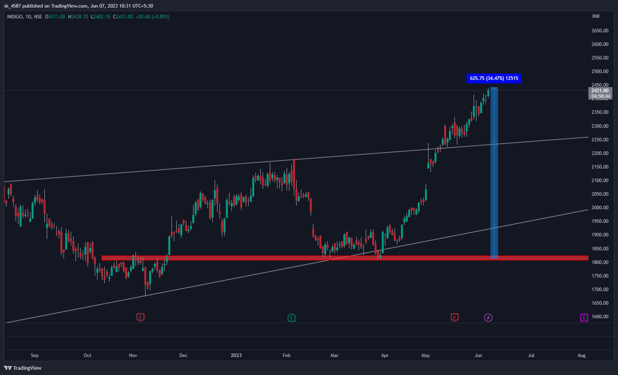Click the 1D interval label in legend

(x=28, y=17)
